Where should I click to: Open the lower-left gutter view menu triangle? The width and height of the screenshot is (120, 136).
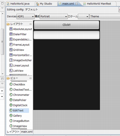pyautogui.click(x=2, y=84)
